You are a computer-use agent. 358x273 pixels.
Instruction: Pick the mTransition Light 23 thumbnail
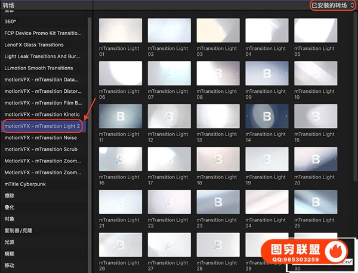click(x=218, y=202)
